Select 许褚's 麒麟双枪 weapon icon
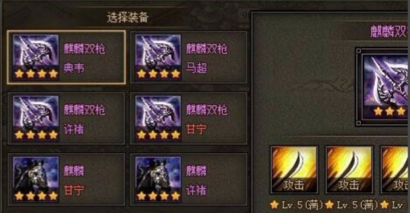Image resolution: width=410 pixels, height=213 pixels. coord(36,118)
